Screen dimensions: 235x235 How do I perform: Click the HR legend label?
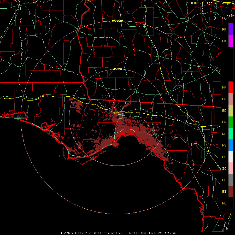pyautogui.click(x=224, y=122)
